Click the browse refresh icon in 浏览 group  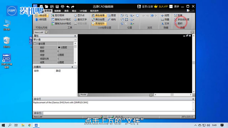(152, 16)
